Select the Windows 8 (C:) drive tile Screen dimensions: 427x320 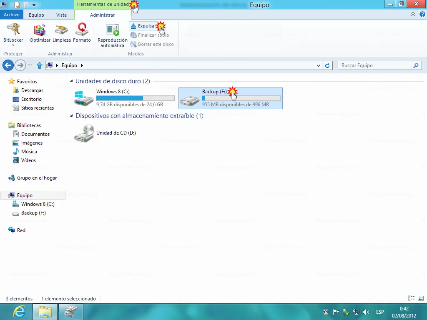coord(124,98)
